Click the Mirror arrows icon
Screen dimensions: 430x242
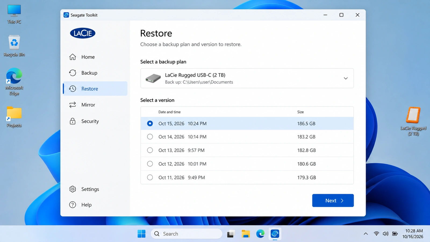(x=73, y=105)
